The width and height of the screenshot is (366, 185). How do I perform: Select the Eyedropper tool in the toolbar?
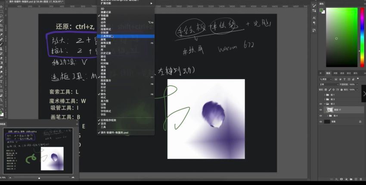pos(2,34)
